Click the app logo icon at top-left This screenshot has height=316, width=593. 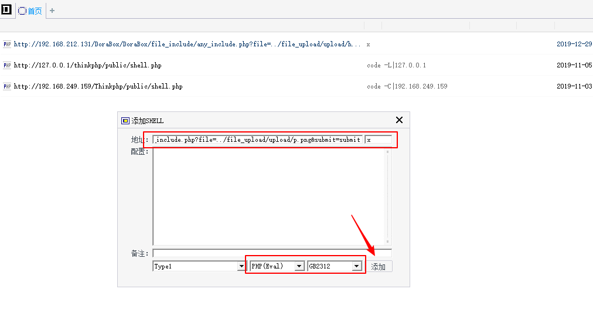pyautogui.click(x=6, y=9)
